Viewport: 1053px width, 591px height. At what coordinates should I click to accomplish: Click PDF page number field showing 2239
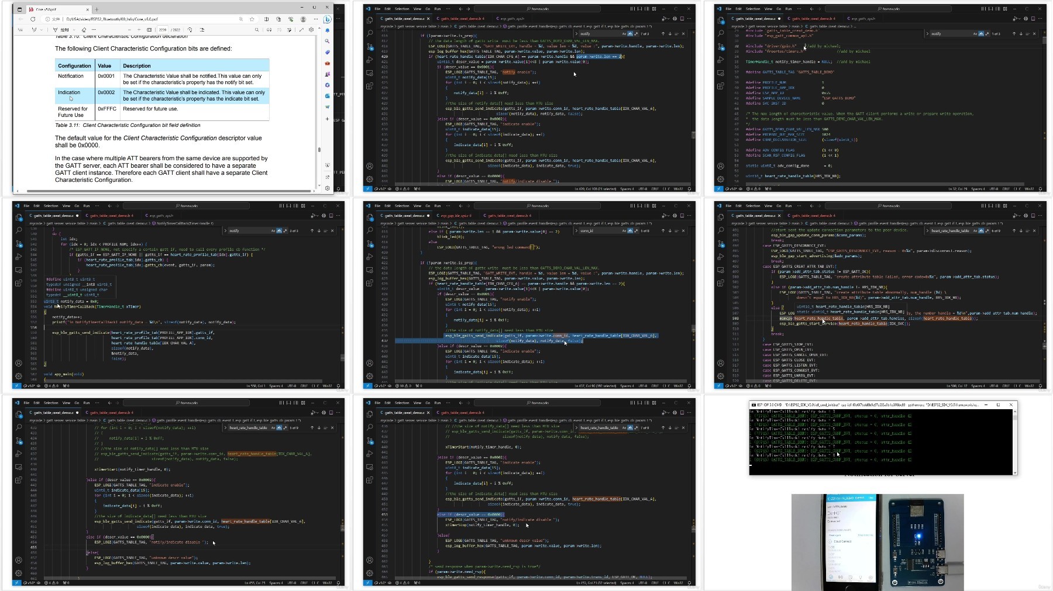(x=163, y=30)
